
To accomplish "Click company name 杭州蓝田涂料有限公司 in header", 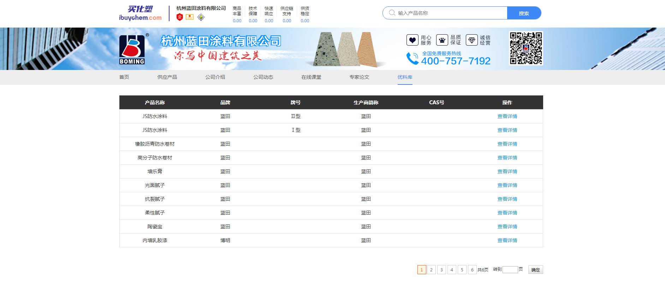I will pos(201,8).
